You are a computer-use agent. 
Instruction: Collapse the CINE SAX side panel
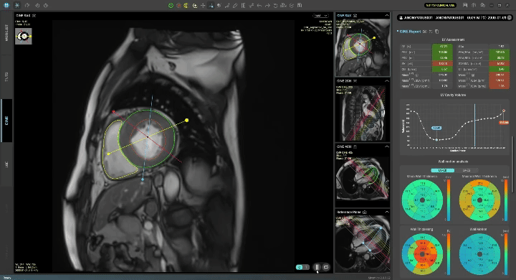[x=387, y=16]
